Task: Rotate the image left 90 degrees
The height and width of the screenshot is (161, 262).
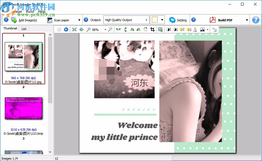Action: coord(132,29)
